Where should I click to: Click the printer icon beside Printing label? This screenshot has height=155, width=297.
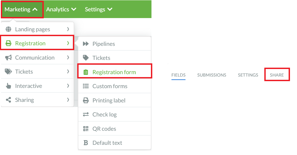(x=86, y=100)
